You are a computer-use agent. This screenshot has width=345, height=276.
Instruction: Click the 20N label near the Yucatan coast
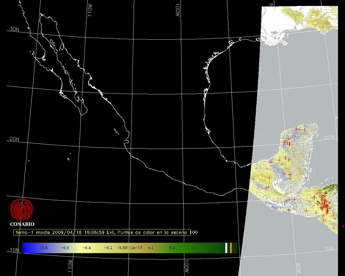pyautogui.click(x=329, y=137)
